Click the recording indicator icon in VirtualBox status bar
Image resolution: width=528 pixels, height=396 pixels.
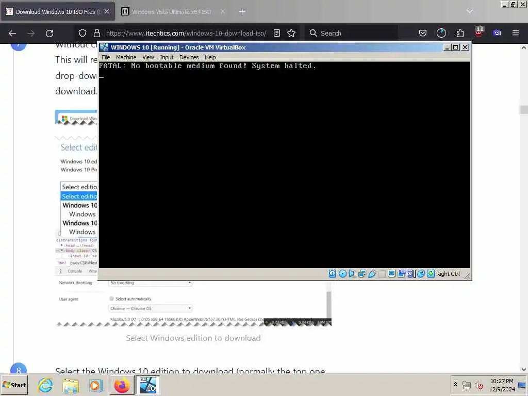401,274
